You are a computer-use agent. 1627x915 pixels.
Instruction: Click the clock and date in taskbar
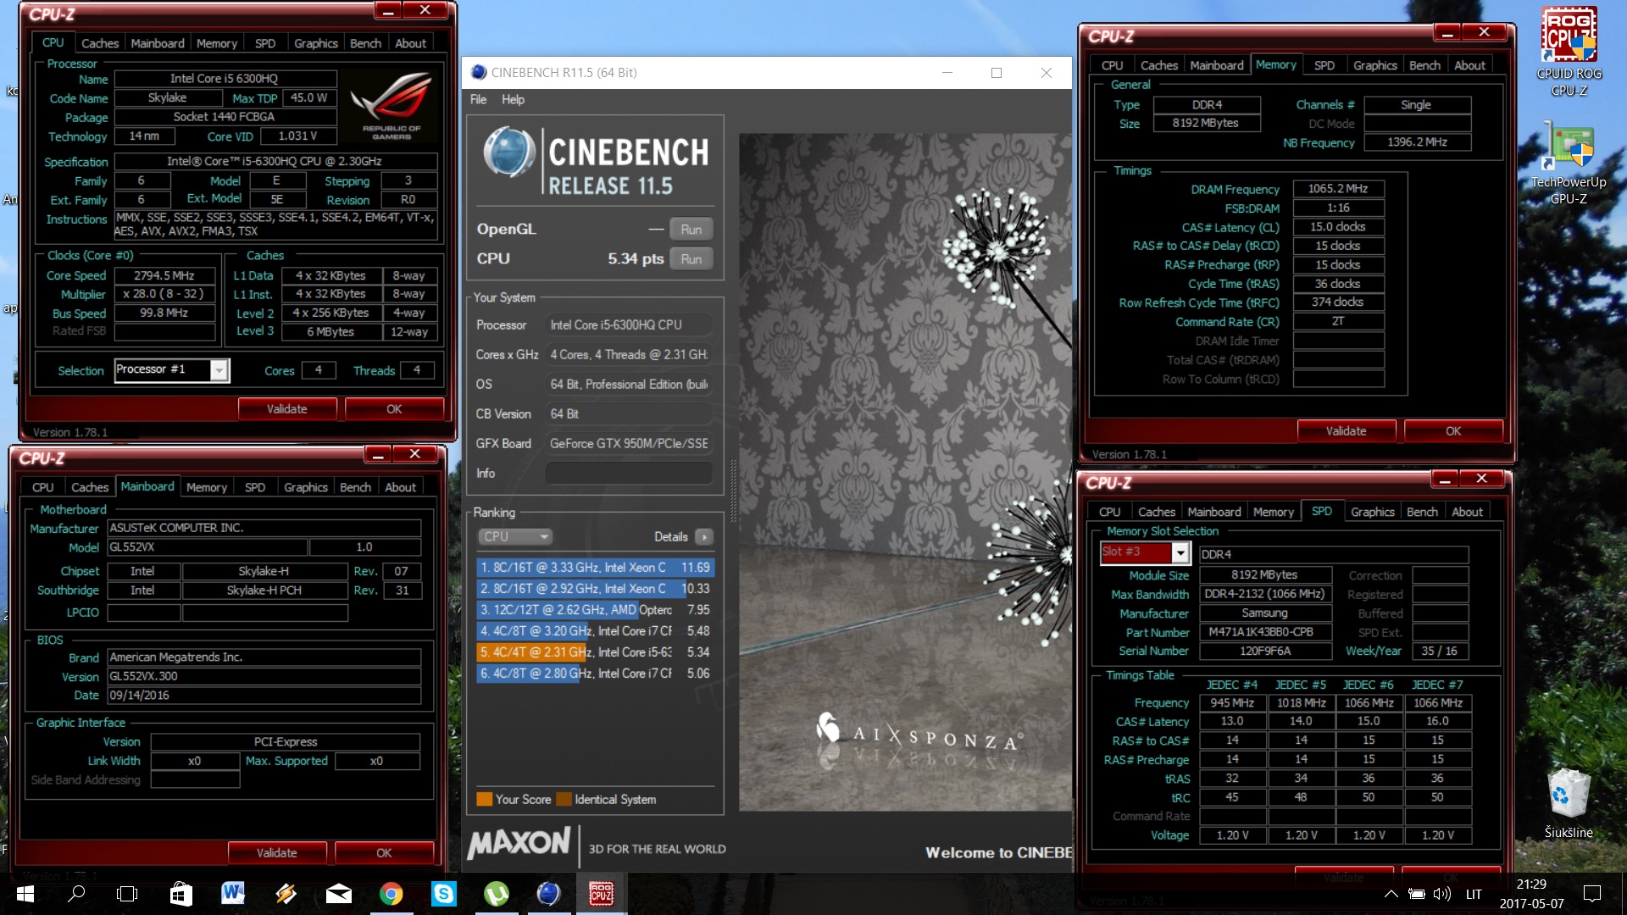[x=1531, y=894]
